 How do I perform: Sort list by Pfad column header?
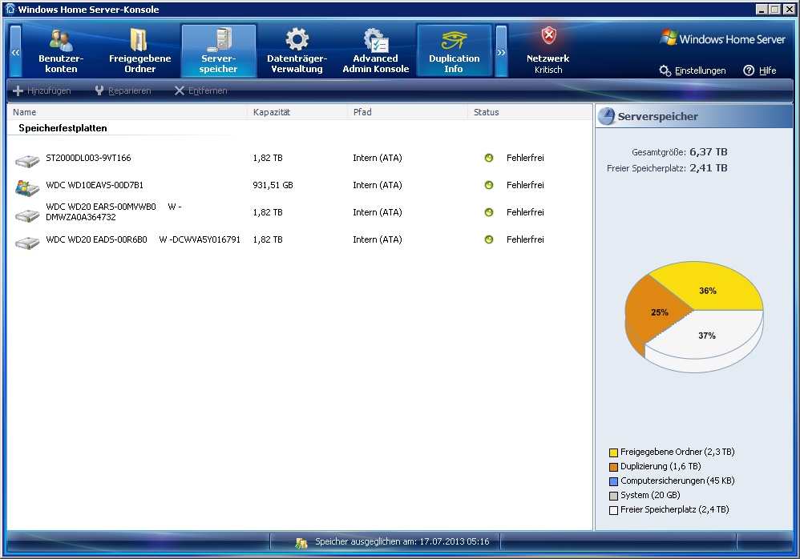point(407,112)
